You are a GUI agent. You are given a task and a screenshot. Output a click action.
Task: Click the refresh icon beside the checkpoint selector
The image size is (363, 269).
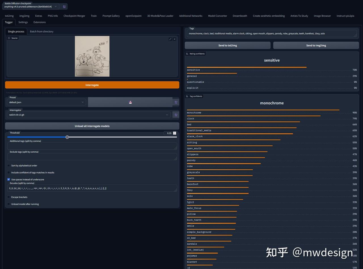click(x=64, y=7)
